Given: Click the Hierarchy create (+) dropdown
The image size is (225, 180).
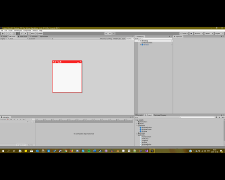Looking at the screenshot, I should click(x=136, y=38).
